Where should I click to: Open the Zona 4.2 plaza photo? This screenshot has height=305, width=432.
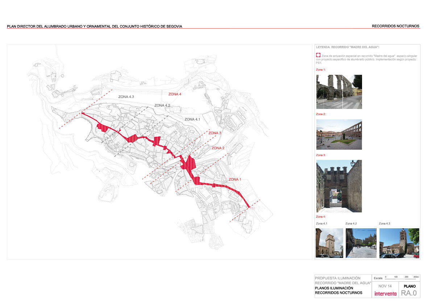(361, 243)
